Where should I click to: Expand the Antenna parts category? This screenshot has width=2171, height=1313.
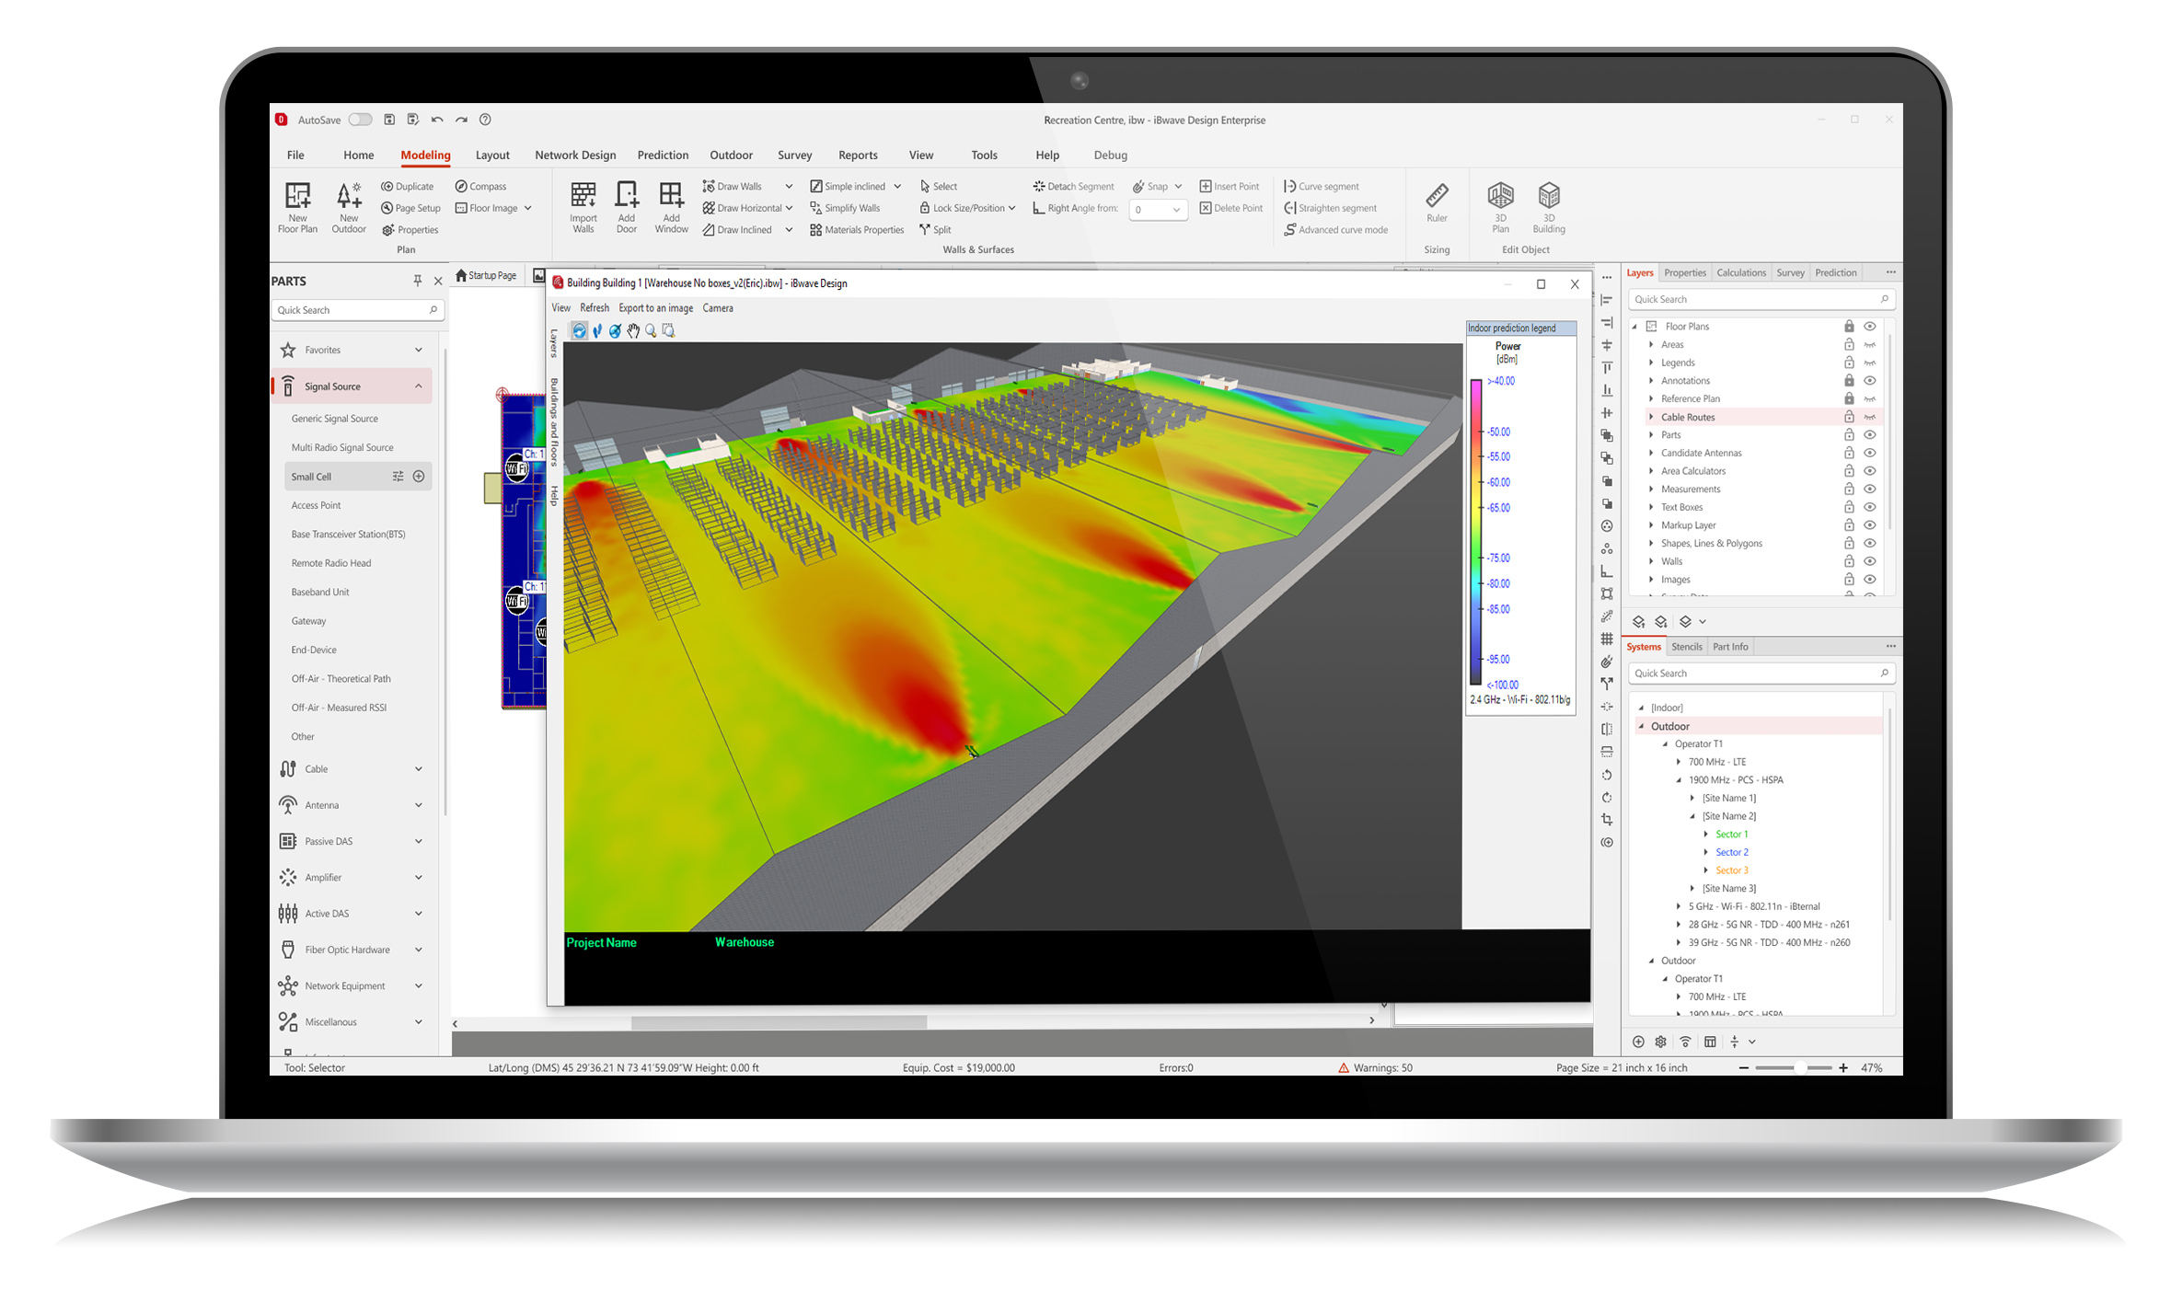click(x=418, y=805)
